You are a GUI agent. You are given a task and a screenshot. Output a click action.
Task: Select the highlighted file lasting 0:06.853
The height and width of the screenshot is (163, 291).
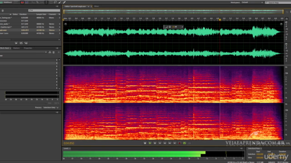click(30, 30)
